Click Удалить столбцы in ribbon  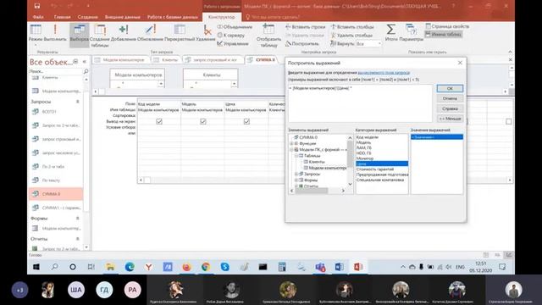pyautogui.click(x=351, y=35)
